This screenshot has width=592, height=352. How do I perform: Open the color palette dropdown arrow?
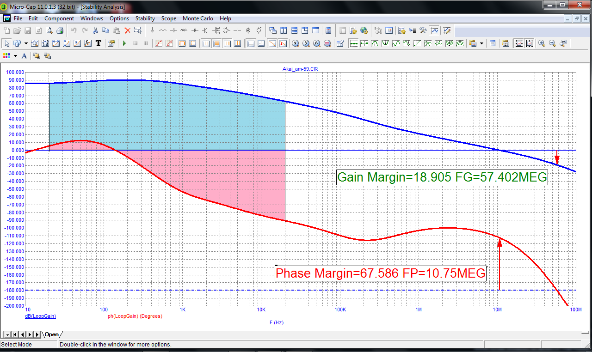(x=15, y=56)
